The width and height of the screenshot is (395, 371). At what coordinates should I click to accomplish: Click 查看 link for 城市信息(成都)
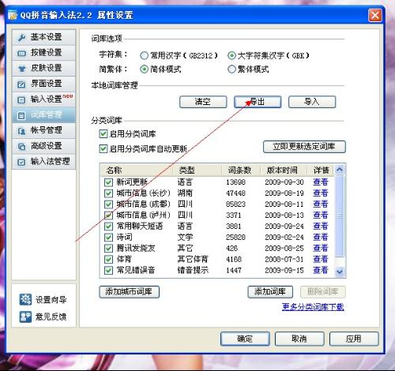point(321,204)
